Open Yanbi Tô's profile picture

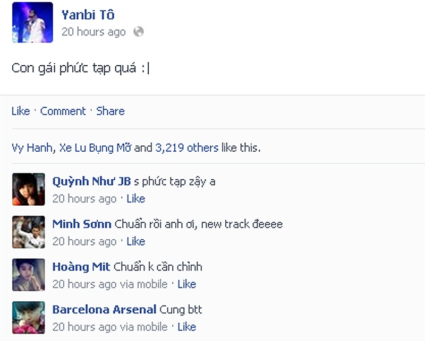pyautogui.click(x=32, y=22)
